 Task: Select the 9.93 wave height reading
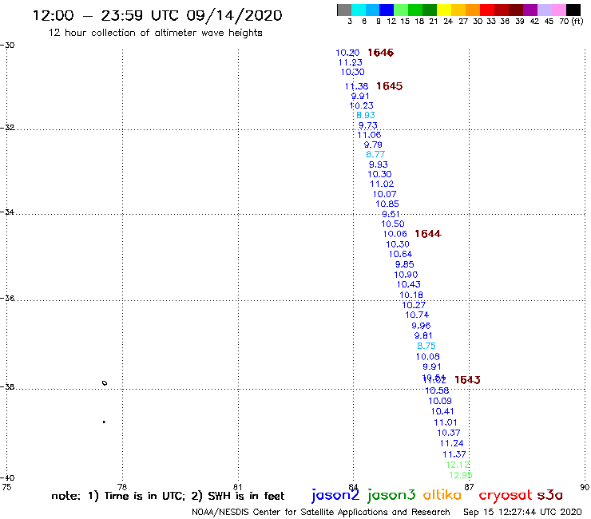[379, 164]
